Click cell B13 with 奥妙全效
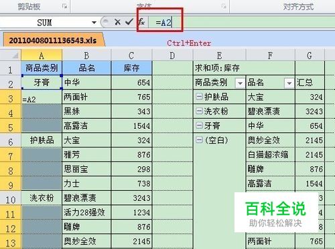 pyautogui.click(x=86, y=242)
